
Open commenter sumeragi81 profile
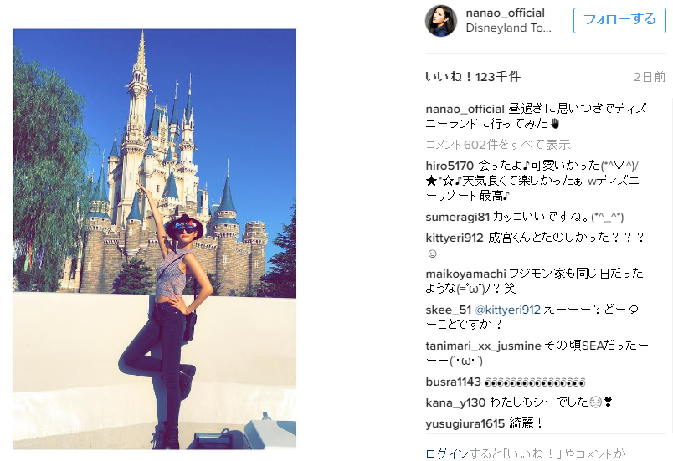coord(458,217)
